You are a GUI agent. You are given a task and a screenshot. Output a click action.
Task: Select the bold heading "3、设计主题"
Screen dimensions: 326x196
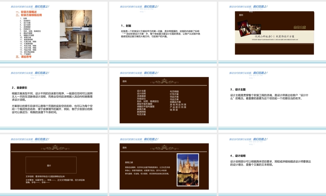click(x=238, y=90)
